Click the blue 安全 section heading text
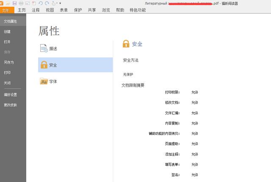Screen dimensions: 271x182 coord(137,44)
